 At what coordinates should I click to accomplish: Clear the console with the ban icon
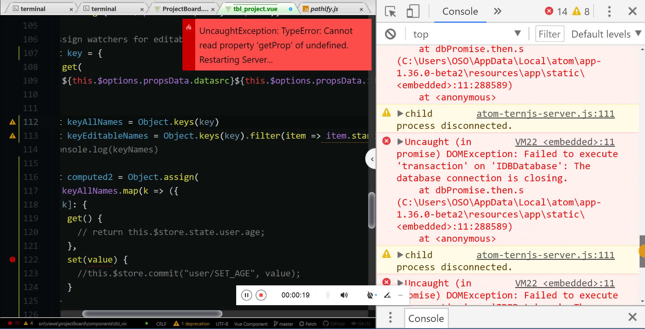pyautogui.click(x=390, y=34)
